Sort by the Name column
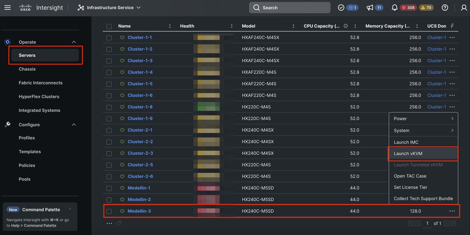470x235 pixels. click(x=170, y=26)
